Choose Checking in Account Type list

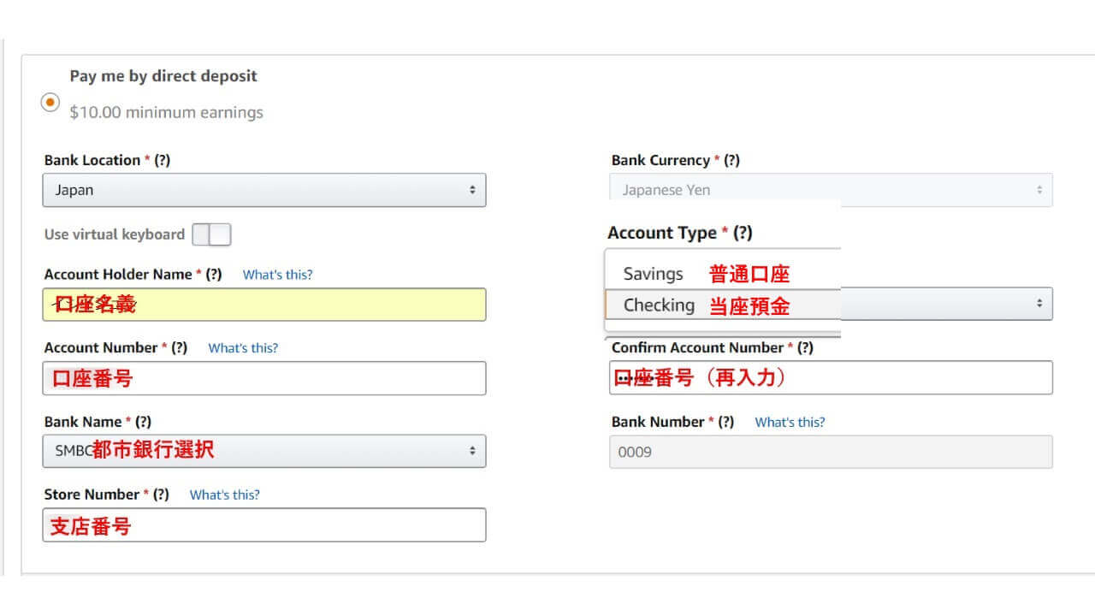(659, 305)
